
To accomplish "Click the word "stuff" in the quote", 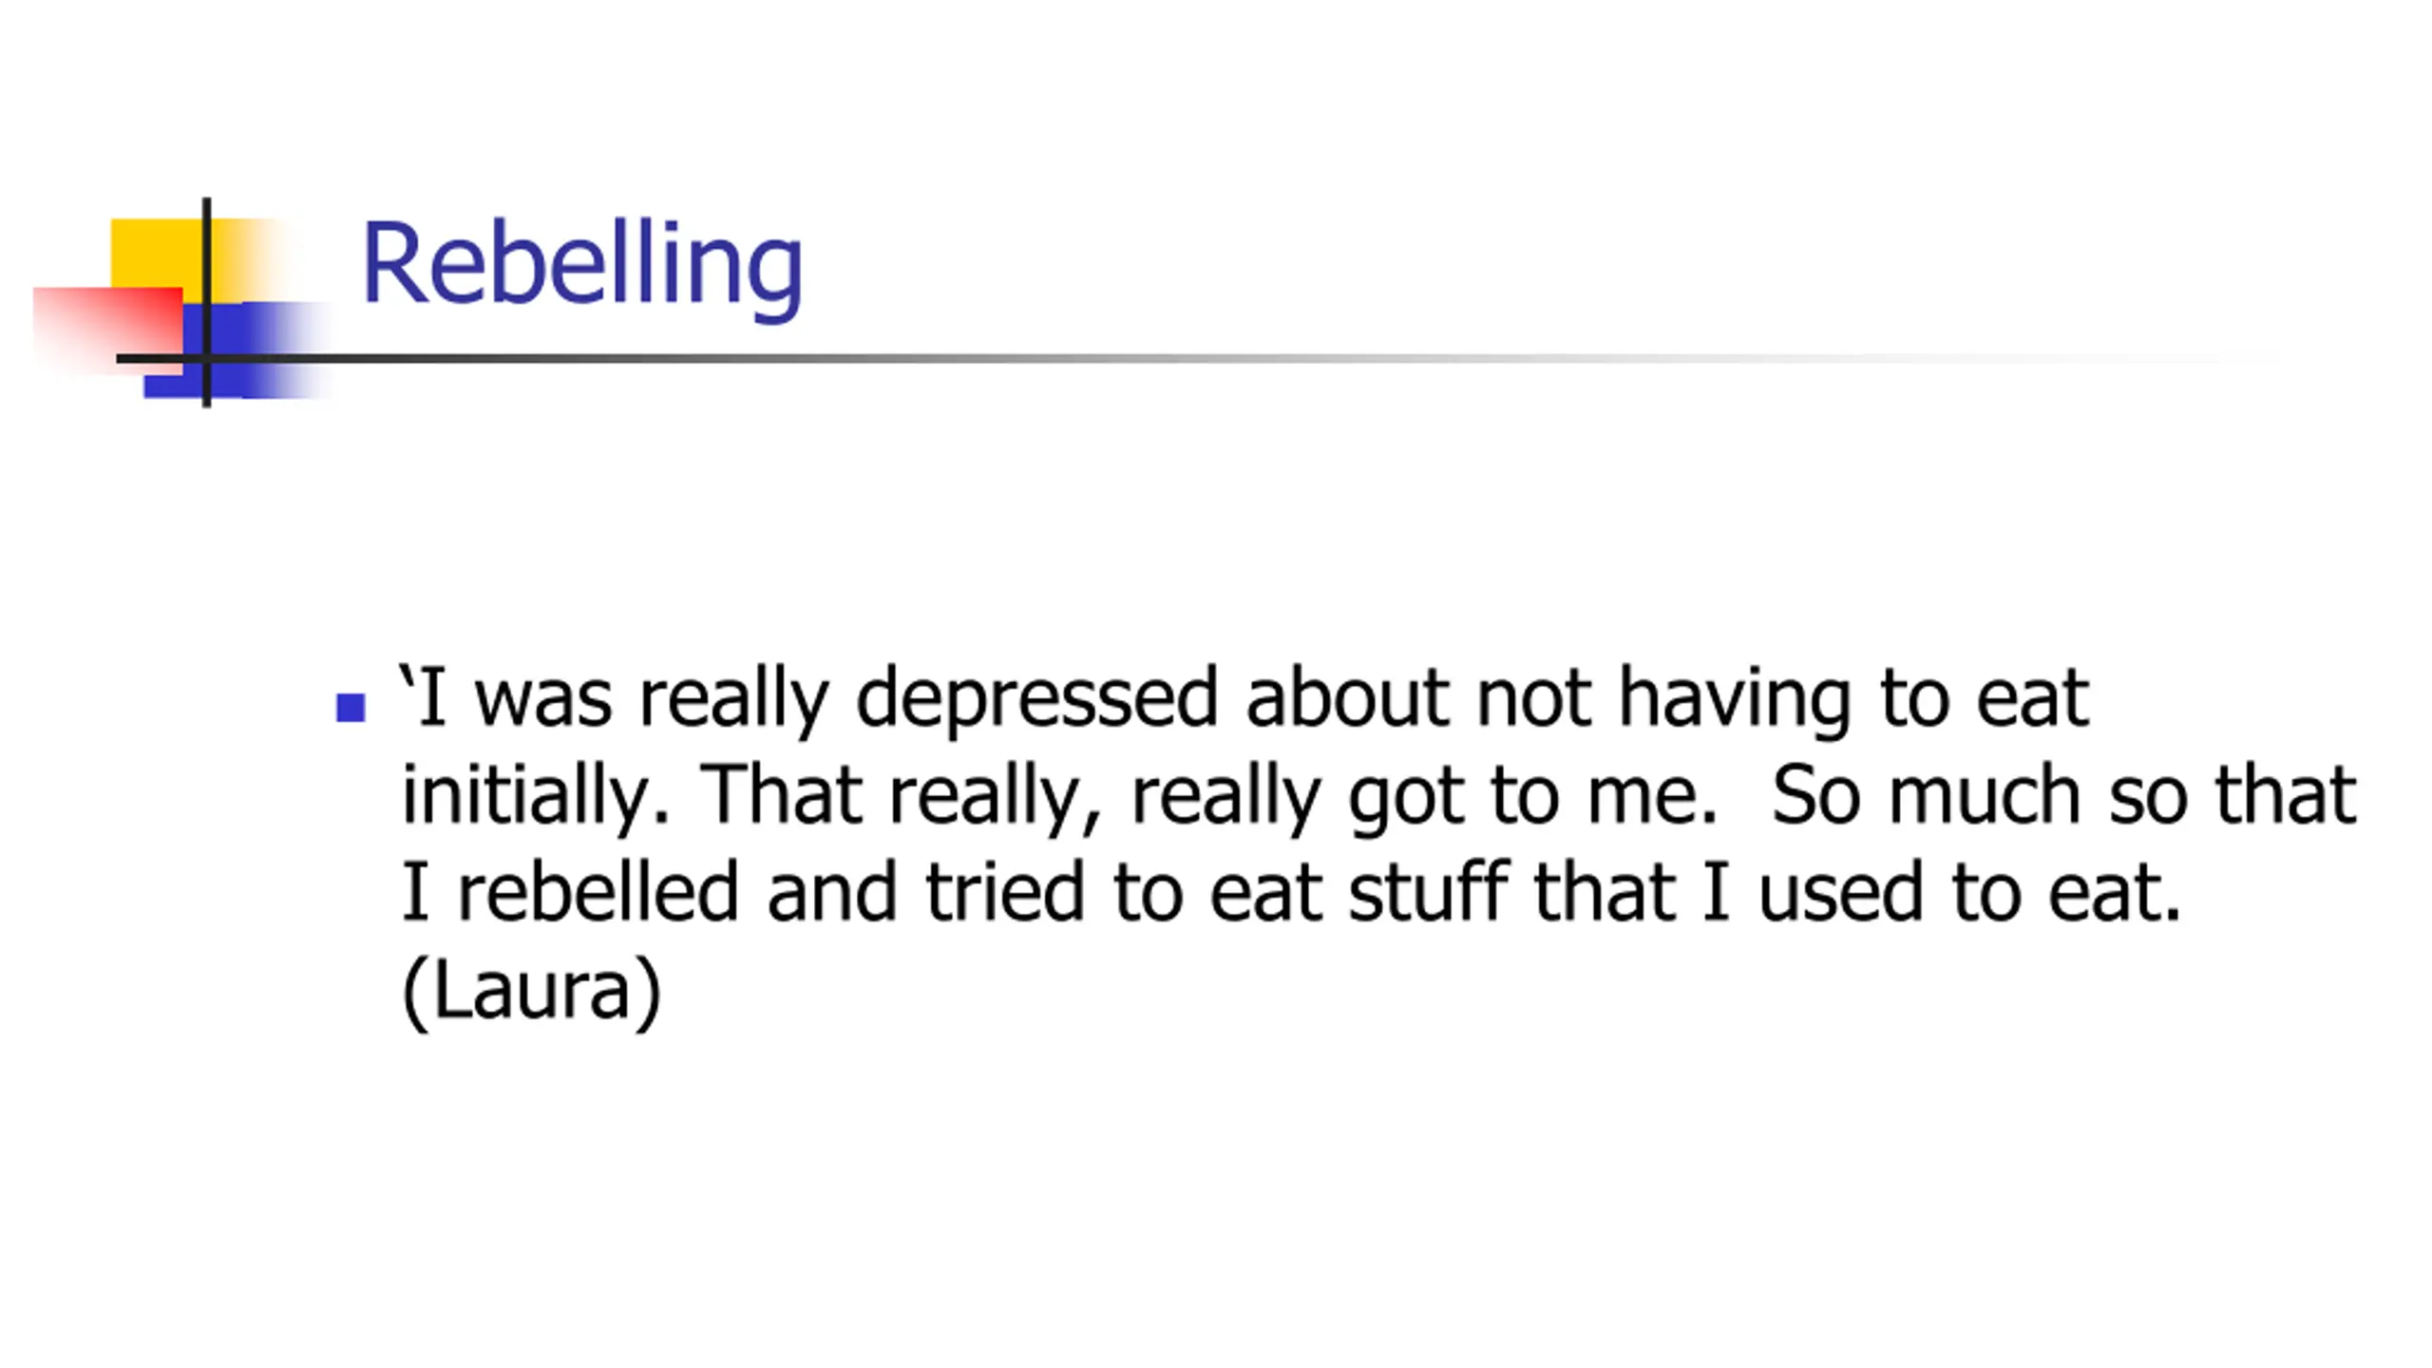I will (x=1428, y=891).
